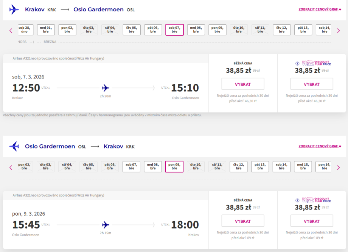The height and width of the screenshot is (252, 348).
Task: Click the info icon beside the return Wizz Discount Club price
Action: click(x=297, y=200)
